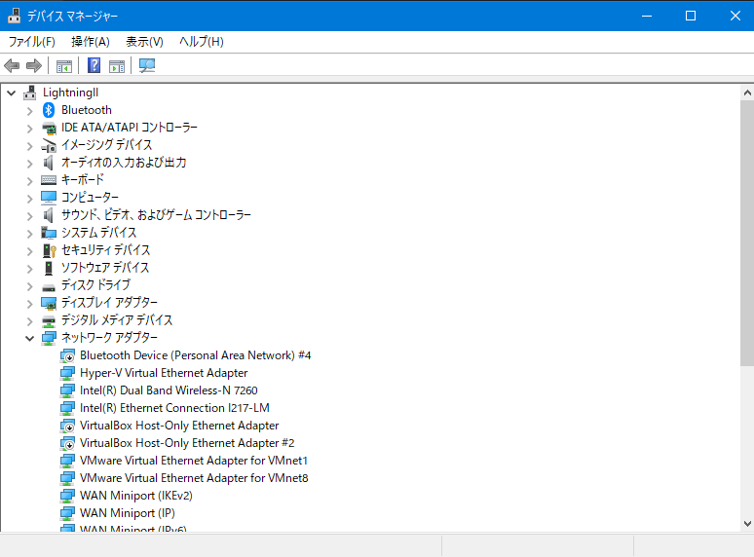
Task: Select WAN Miniport (IP) entry
Action: [128, 513]
